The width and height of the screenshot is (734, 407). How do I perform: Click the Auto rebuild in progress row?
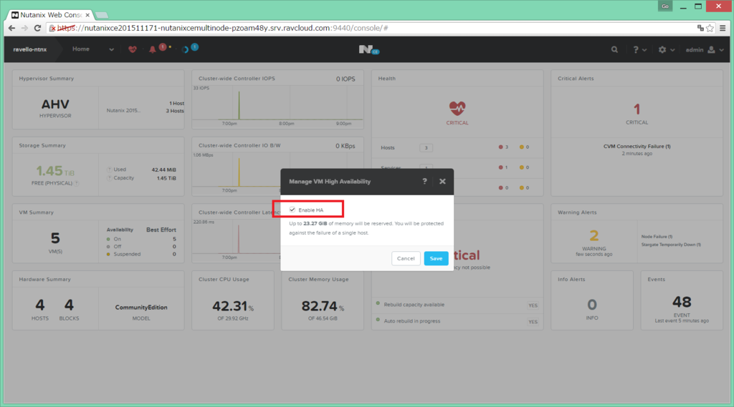457,321
